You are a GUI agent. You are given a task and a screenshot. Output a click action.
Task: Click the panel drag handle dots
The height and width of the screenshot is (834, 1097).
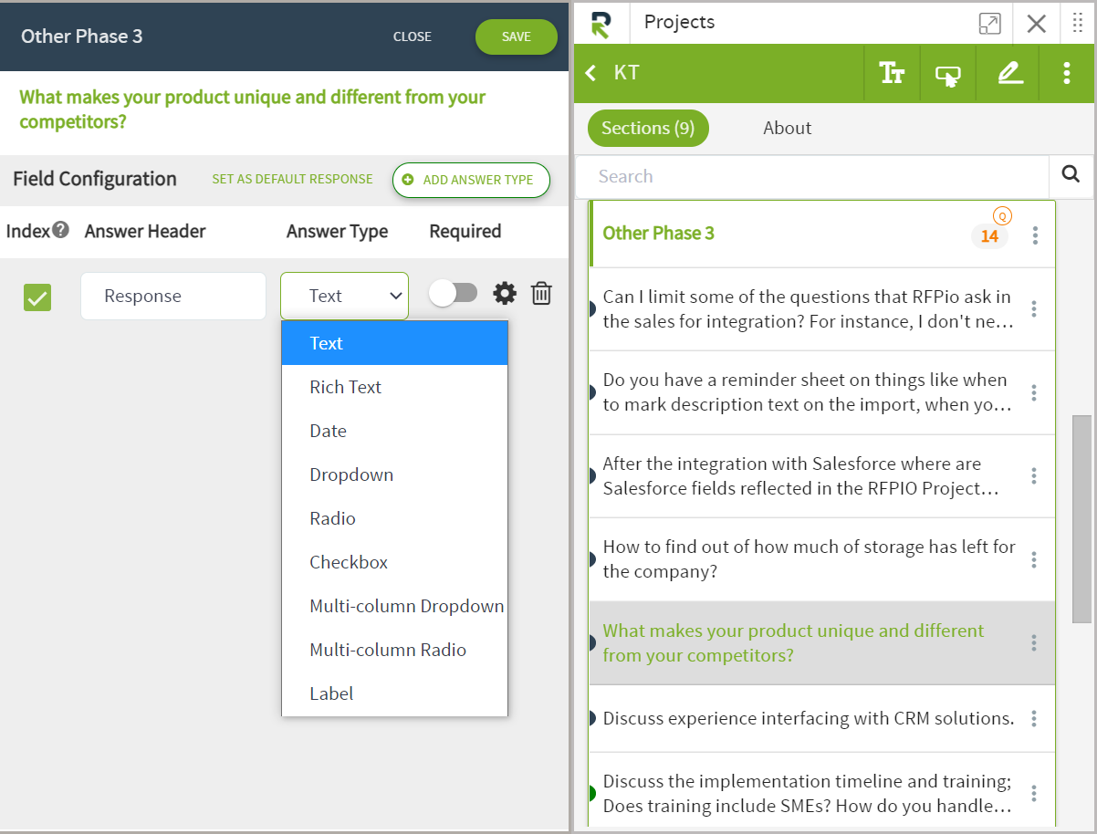tap(1078, 23)
